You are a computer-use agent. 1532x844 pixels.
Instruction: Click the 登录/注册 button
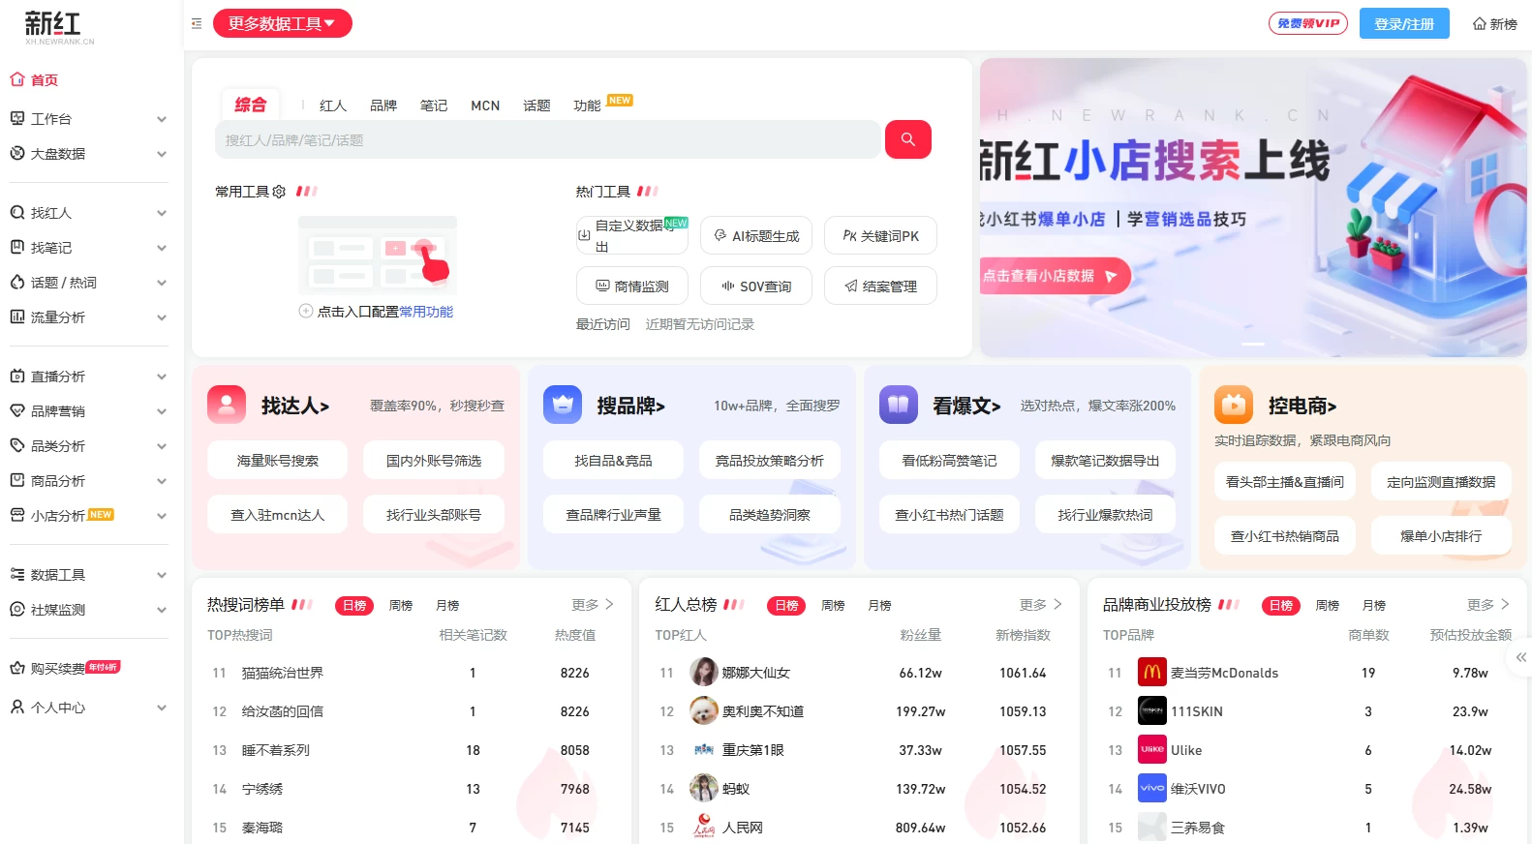coord(1404,23)
